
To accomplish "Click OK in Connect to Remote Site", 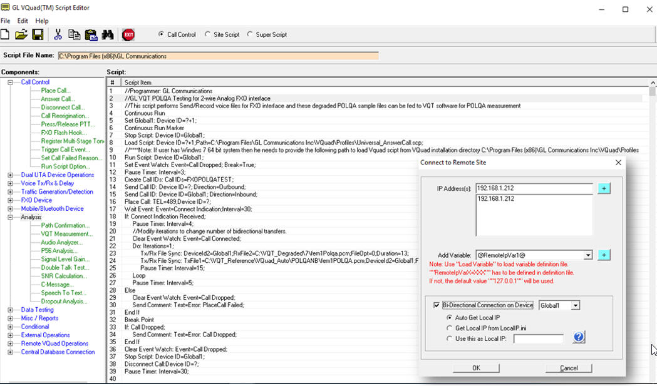I will (477, 368).
